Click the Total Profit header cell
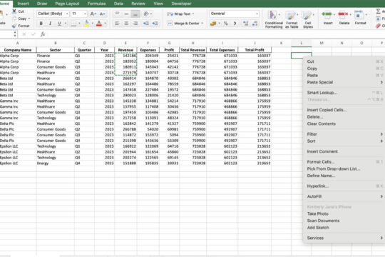The width and height of the screenshot is (385, 257). (255, 50)
